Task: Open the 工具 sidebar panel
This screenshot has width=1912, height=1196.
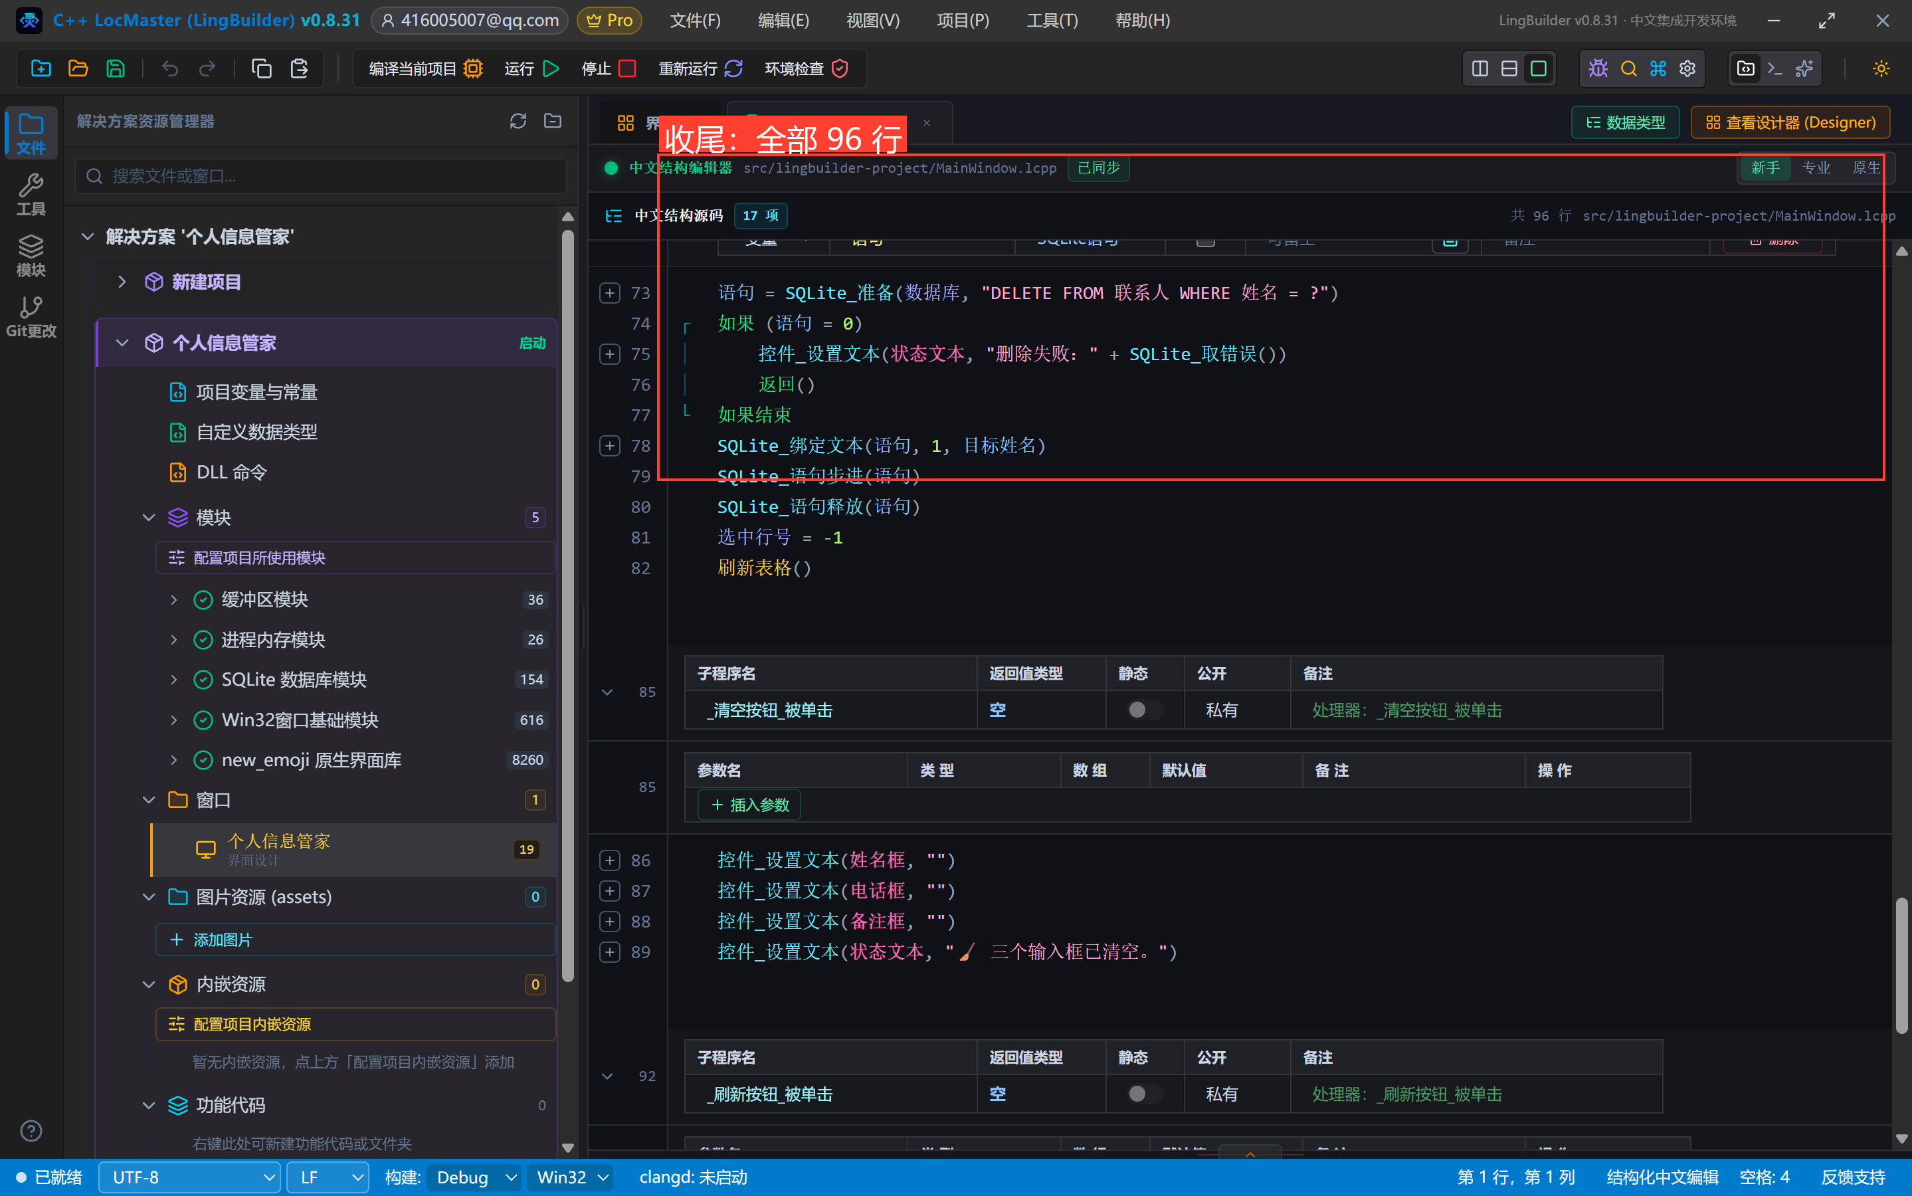Action: [x=31, y=195]
